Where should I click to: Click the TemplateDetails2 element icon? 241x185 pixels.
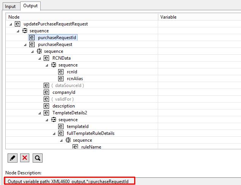coord(46,113)
